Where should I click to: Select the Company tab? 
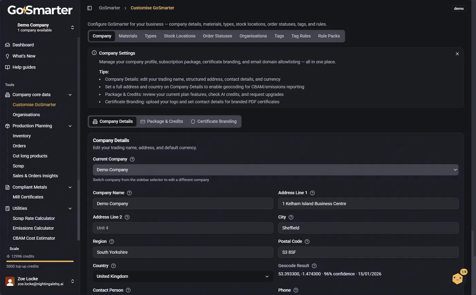tap(102, 36)
